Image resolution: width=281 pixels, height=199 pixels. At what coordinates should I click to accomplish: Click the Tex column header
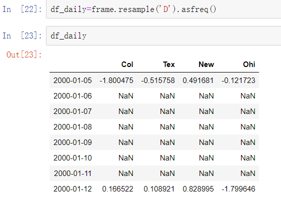tap(169, 64)
